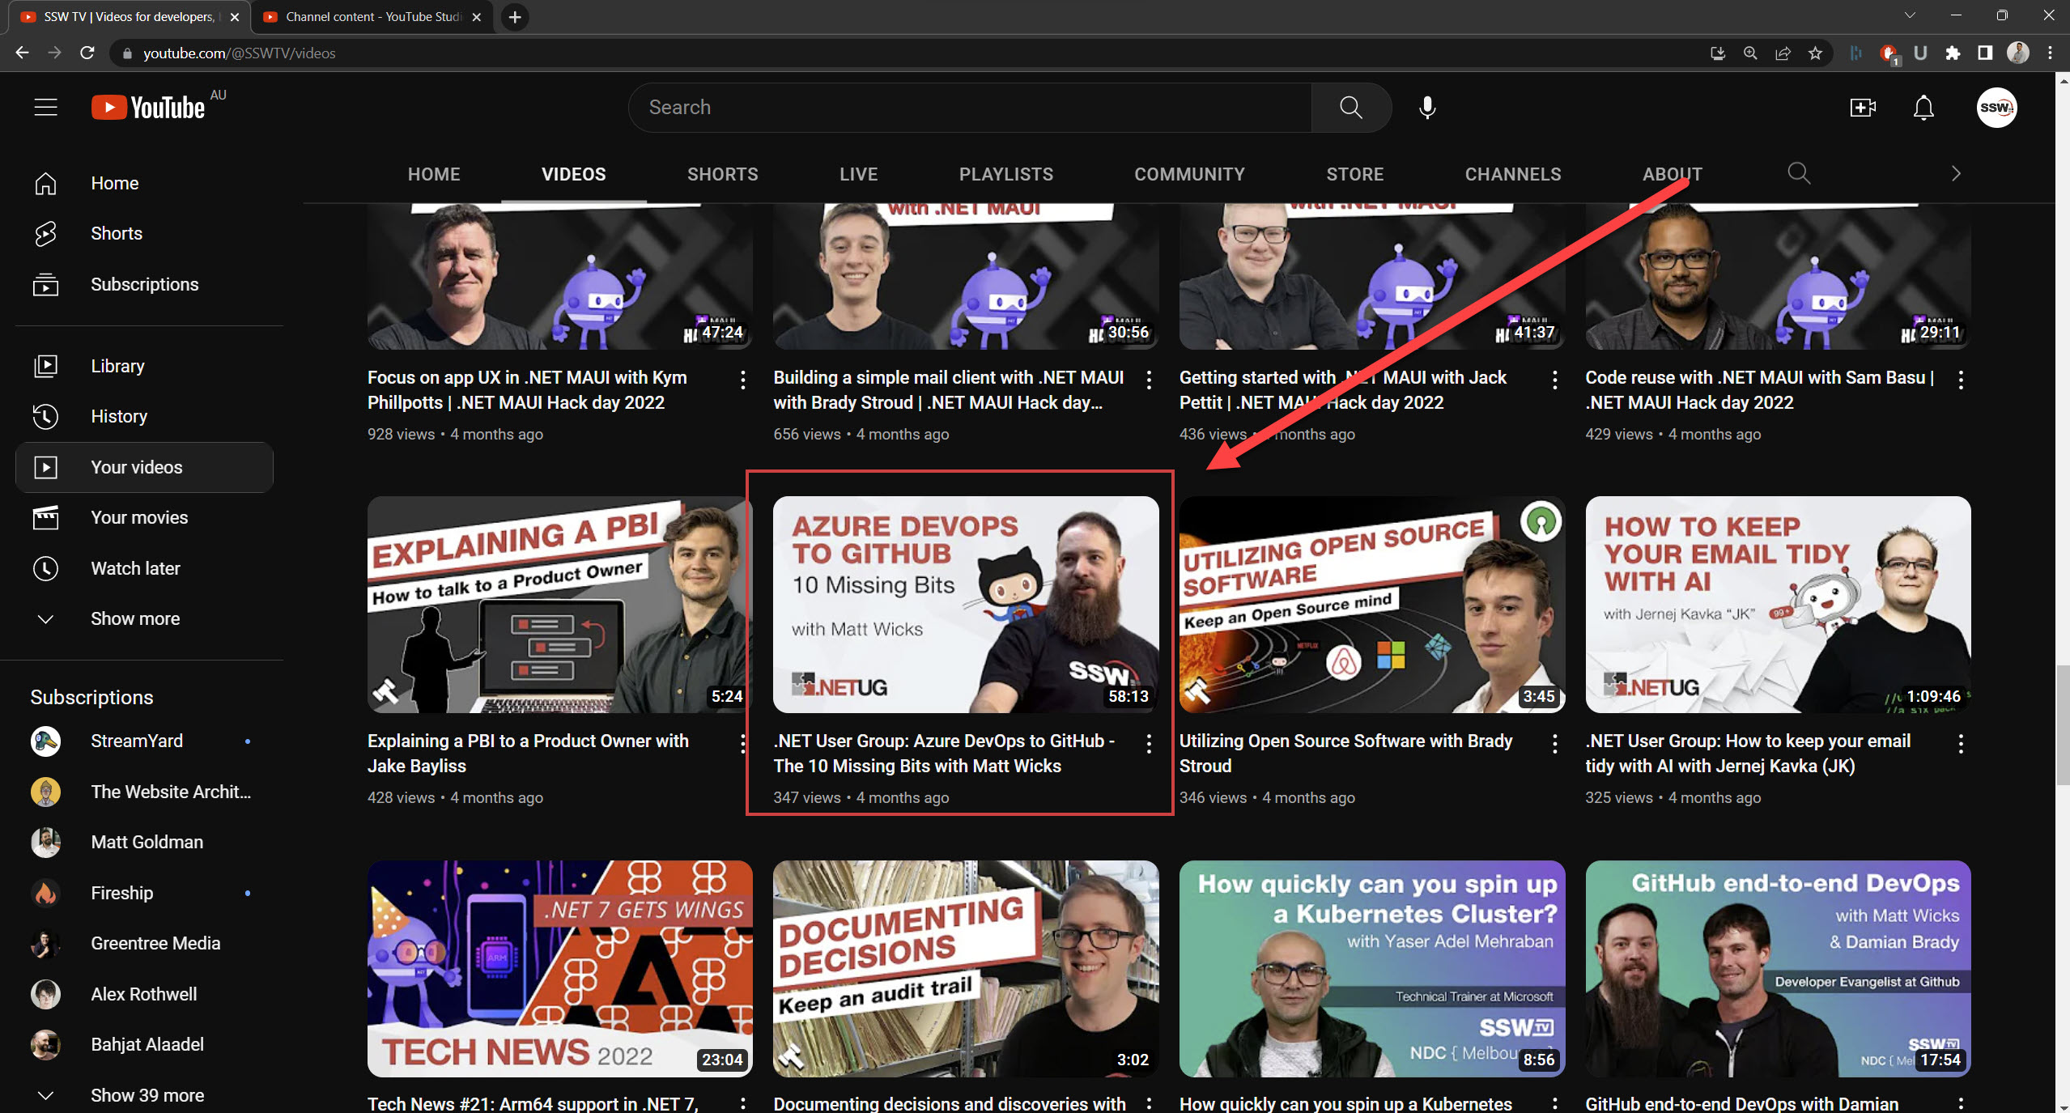Open the Create video icon

1863,107
